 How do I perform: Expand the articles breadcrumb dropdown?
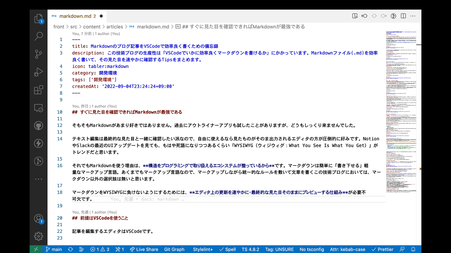click(x=115, y=26)
